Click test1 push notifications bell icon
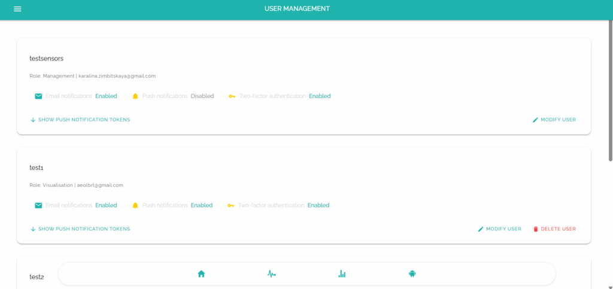Viewport: 613px width, 289px height. (135, 205)
